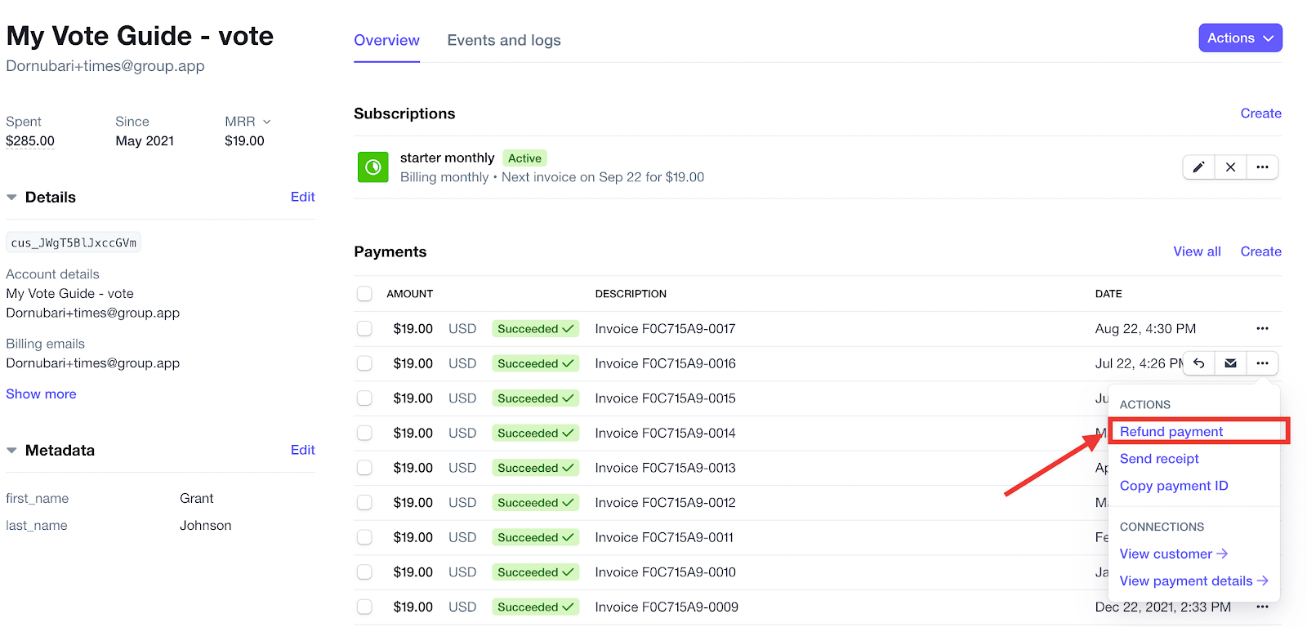Click the envelope send receipt icon
Viewport: 1307px width, 627px height.
coord(1230,363)
